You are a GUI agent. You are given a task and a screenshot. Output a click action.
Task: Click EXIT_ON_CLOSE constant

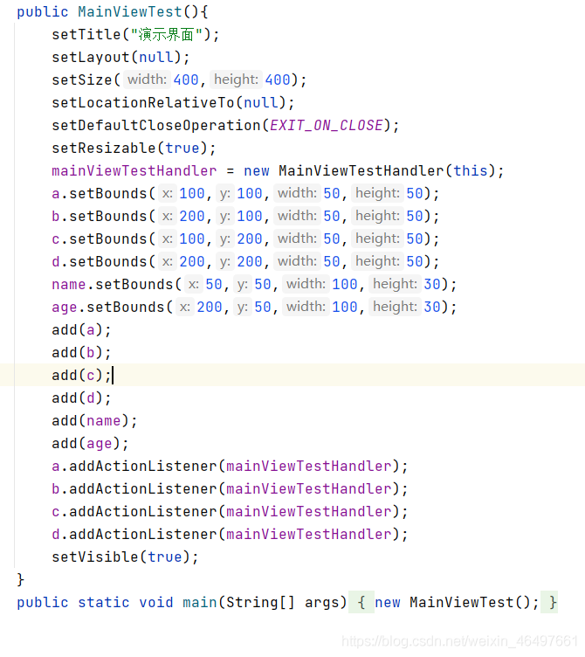tap(327, 125)
